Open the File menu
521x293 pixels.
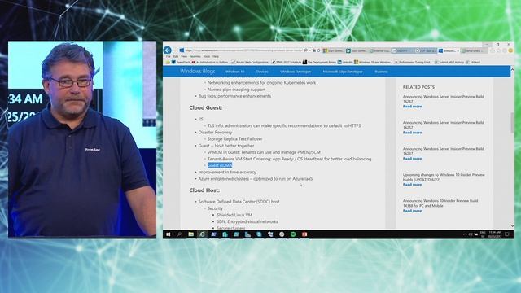[169, 56]
